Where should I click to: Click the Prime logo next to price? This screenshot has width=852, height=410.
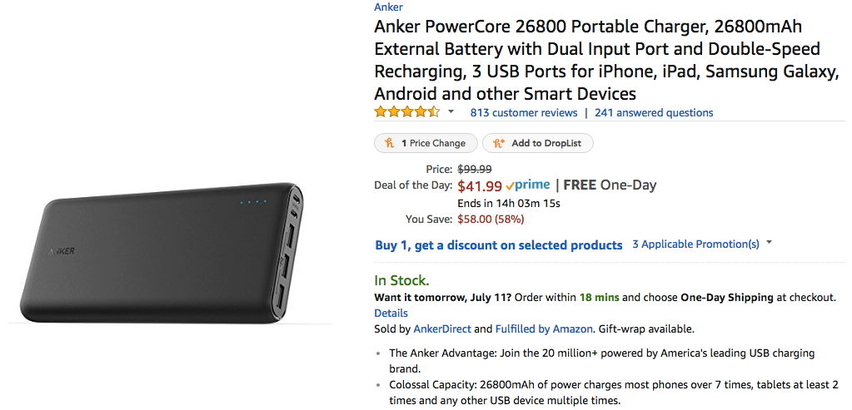[x=528, y=185]
